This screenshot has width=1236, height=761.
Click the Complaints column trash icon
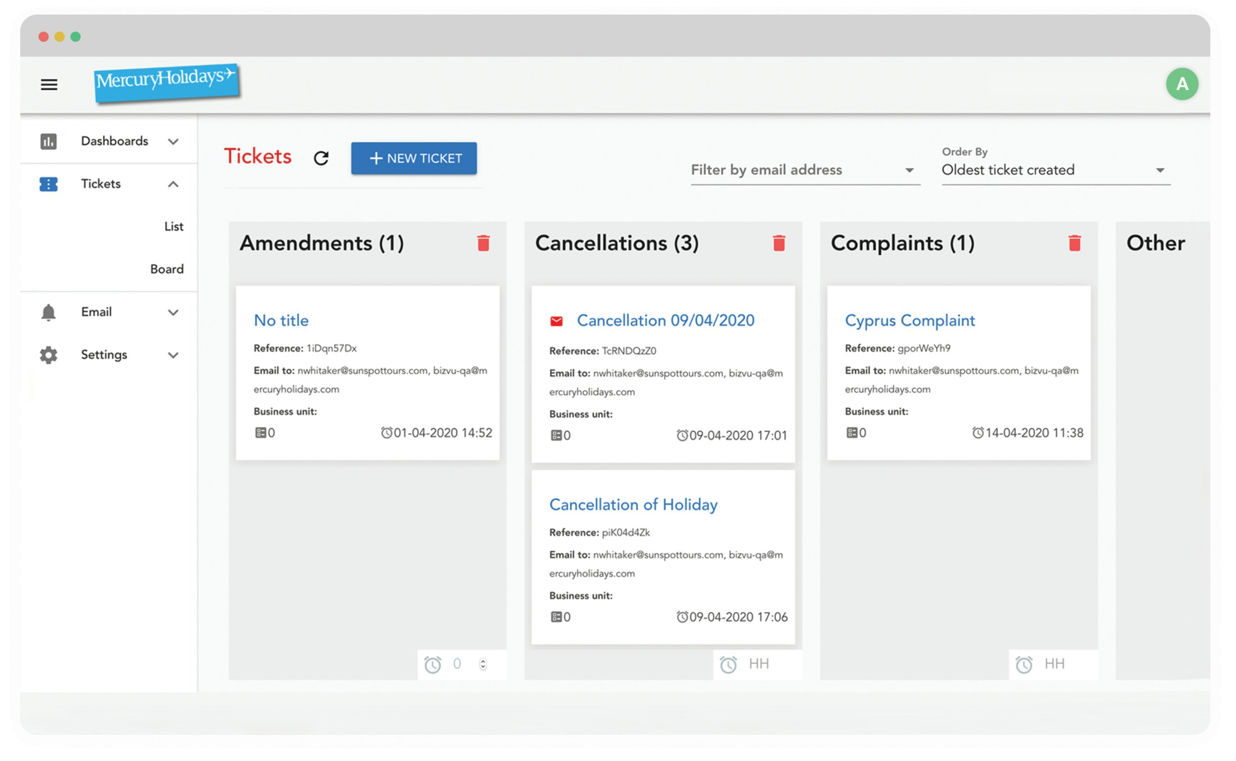[1074, 243]
